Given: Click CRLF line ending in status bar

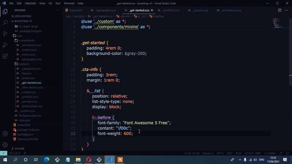Looking at the screenshot, I should point(229,154).
